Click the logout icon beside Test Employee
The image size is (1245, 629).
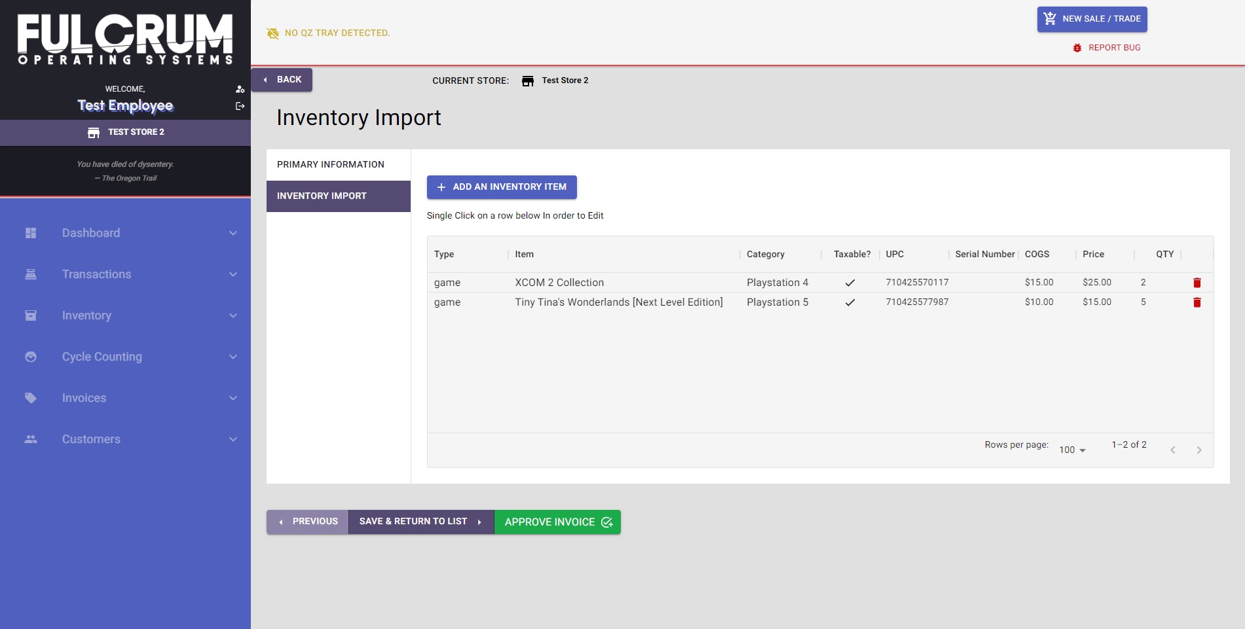coord(240,105)
